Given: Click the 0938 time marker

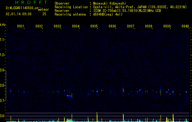Looking at the screenshot, I should pyautogui.click(x=149, y=26).
